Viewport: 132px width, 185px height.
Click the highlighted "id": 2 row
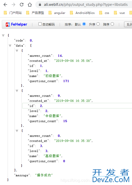(77, 106)
